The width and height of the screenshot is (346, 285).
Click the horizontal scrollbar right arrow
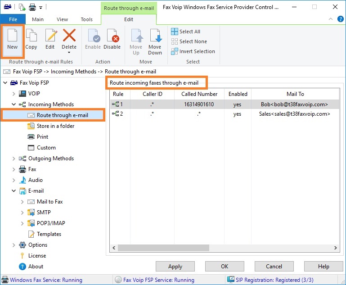pos(335,248)
